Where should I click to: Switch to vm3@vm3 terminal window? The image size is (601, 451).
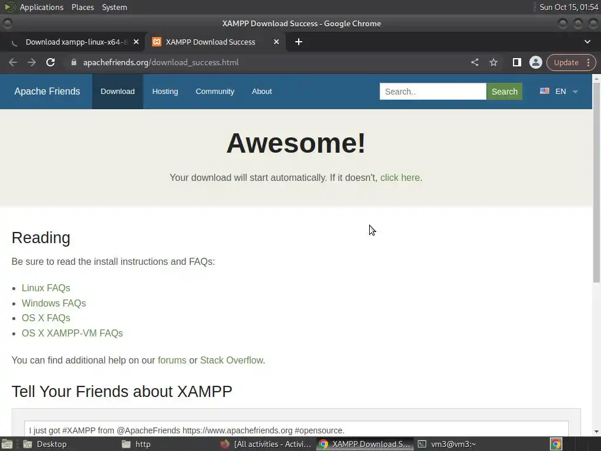(447, 444)
